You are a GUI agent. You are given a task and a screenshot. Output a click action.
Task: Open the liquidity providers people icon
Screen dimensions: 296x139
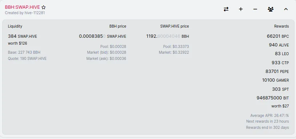(x=271, y=9)
